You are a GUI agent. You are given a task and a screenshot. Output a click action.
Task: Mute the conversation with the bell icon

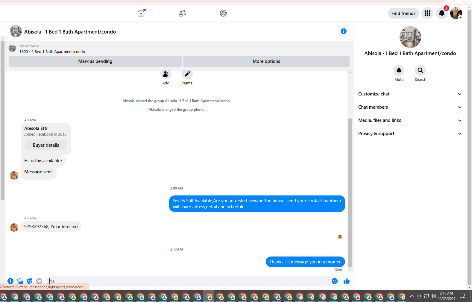coord(399,70)
